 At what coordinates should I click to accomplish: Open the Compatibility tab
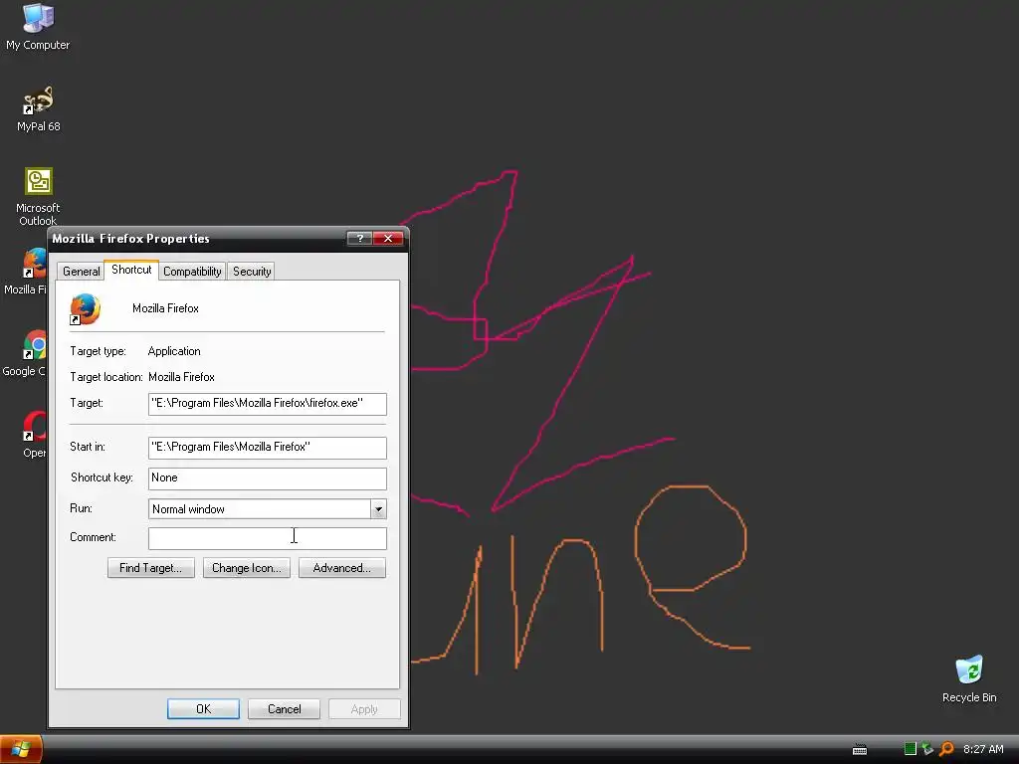(x=192, y=272)
